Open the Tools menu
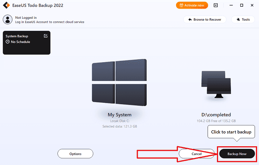Screen dimensions: 259x165 (243, 19)
